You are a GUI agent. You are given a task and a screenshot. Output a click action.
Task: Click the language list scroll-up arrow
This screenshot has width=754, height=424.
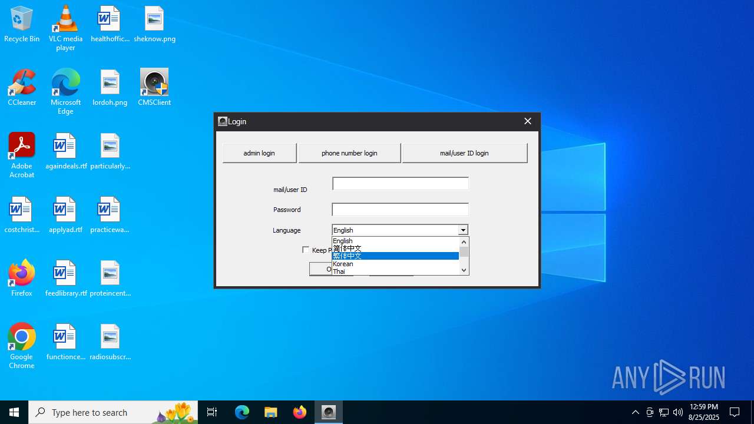(464, 242)
